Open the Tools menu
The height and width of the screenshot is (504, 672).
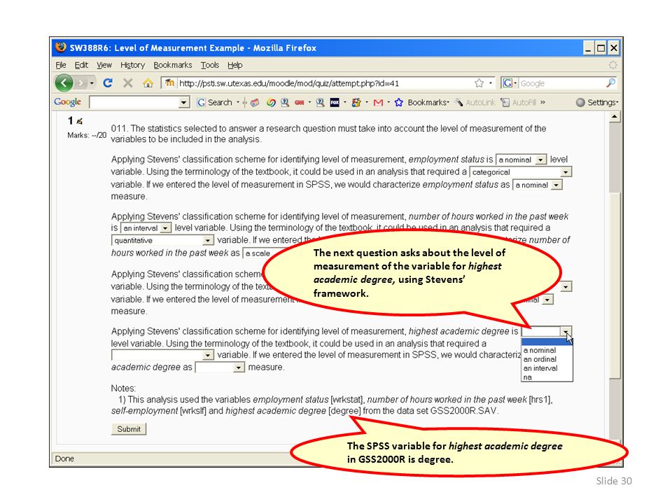tap(209, 65)
